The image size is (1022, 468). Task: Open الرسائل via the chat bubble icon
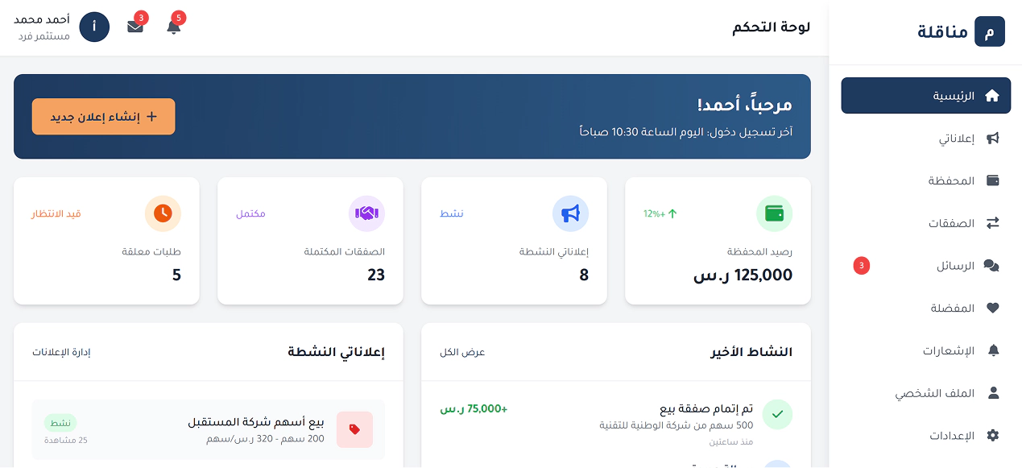(x=993, y=265)
